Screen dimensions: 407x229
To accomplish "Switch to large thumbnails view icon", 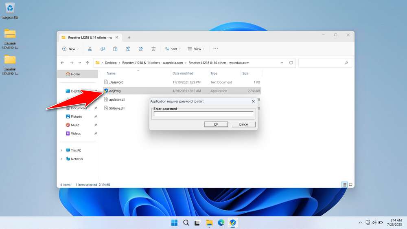I will (x=350, y=185).
